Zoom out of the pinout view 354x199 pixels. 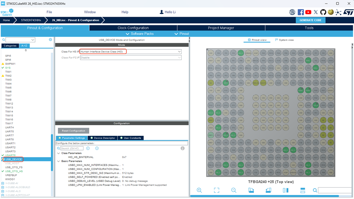point(234,190)
